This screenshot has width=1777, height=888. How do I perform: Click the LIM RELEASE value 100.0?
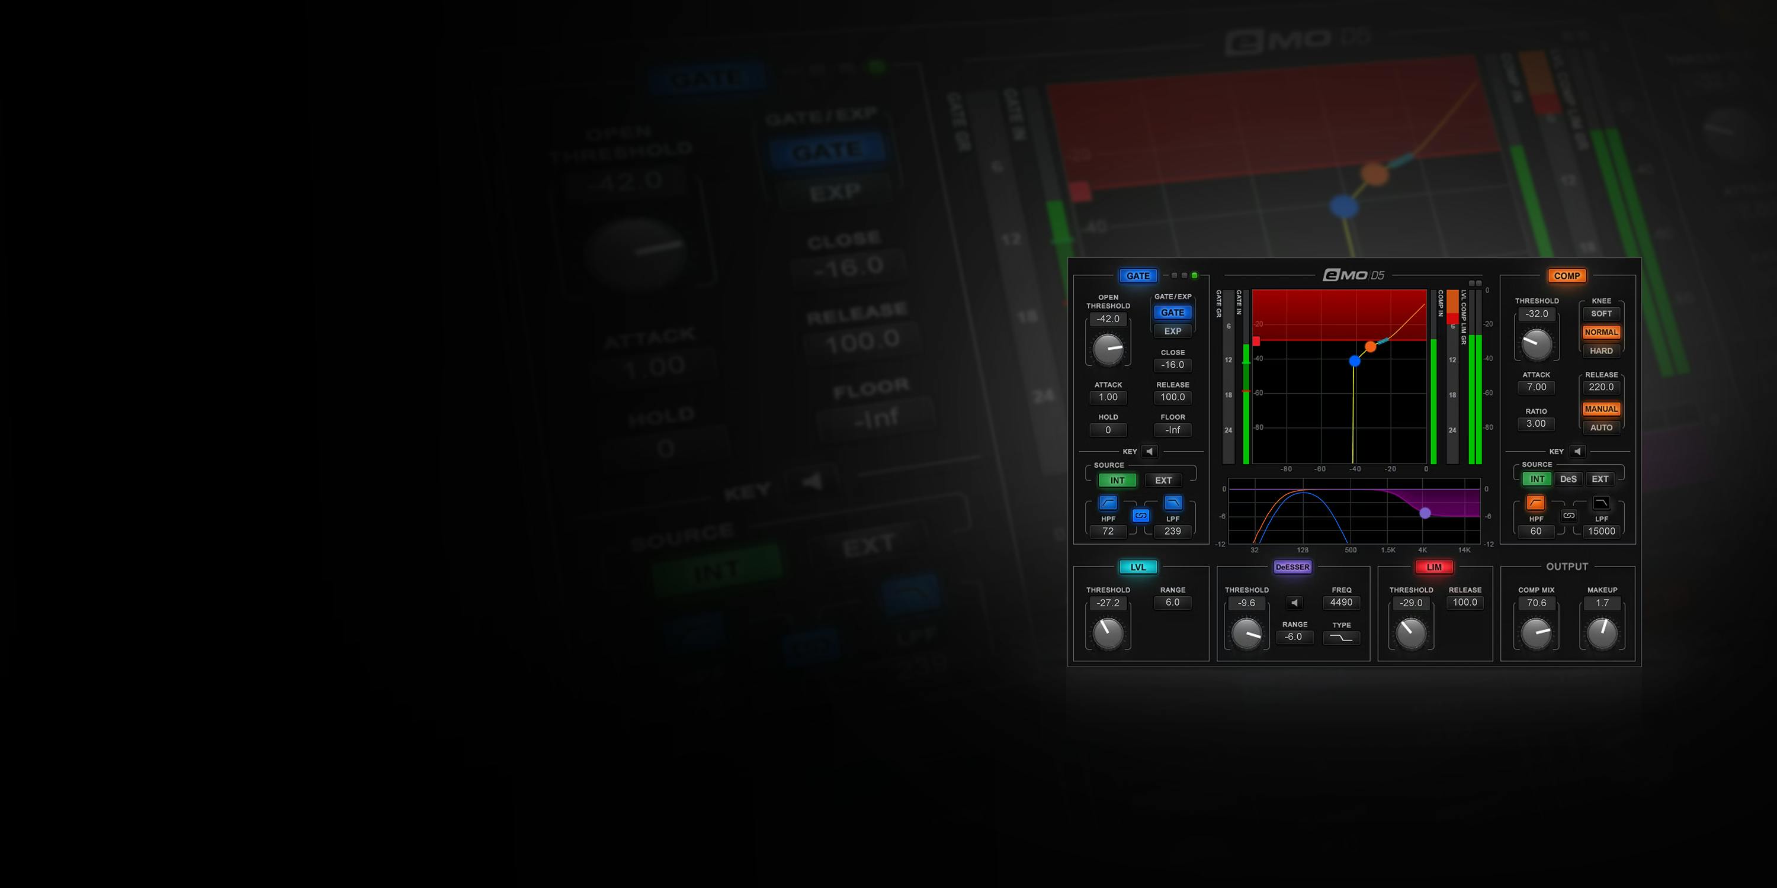(x=1465, y=603)
